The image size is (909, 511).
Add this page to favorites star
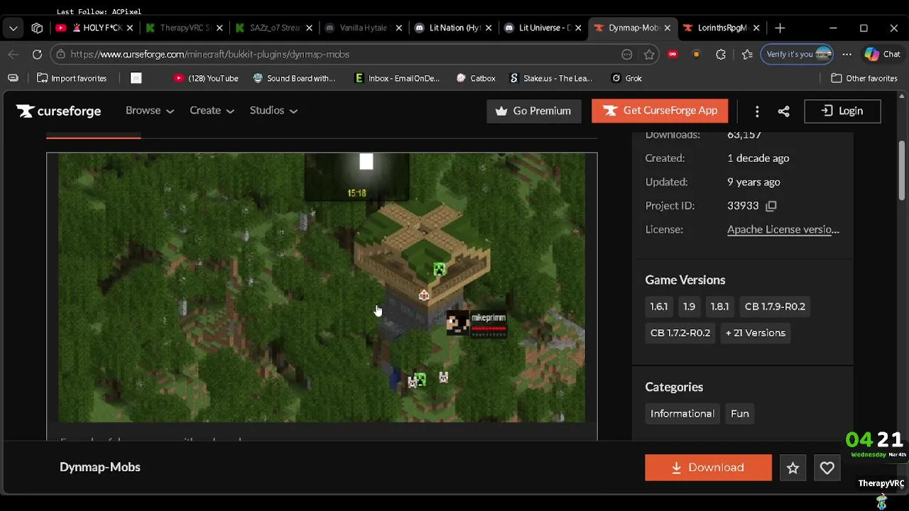(x=649, y=54)
